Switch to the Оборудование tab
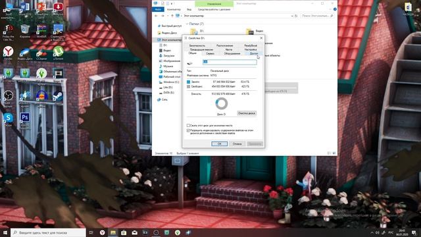This screenshot has width=421, height=237. point(232,53)
